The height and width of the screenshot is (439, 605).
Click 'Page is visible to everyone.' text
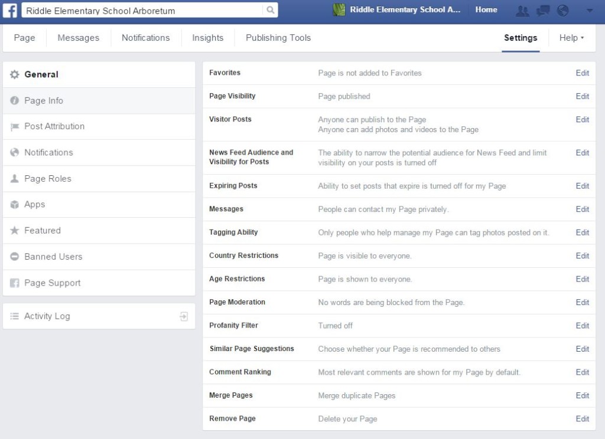tap(365, 256)
